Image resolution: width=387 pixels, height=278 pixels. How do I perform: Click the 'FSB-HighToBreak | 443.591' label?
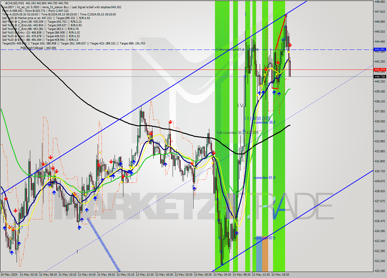point(38,48)
